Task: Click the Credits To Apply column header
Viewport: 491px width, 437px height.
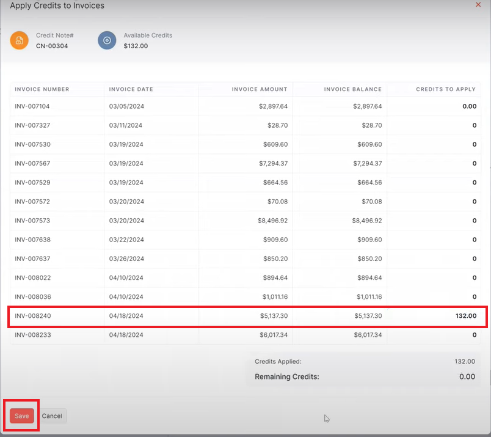Action: [446, 89]
